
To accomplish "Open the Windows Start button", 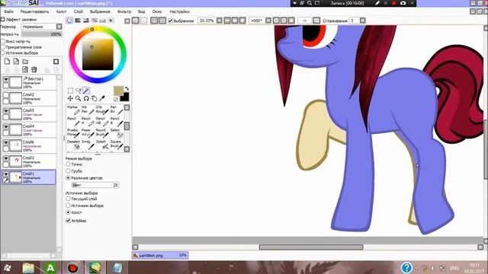I will (8, 268).
